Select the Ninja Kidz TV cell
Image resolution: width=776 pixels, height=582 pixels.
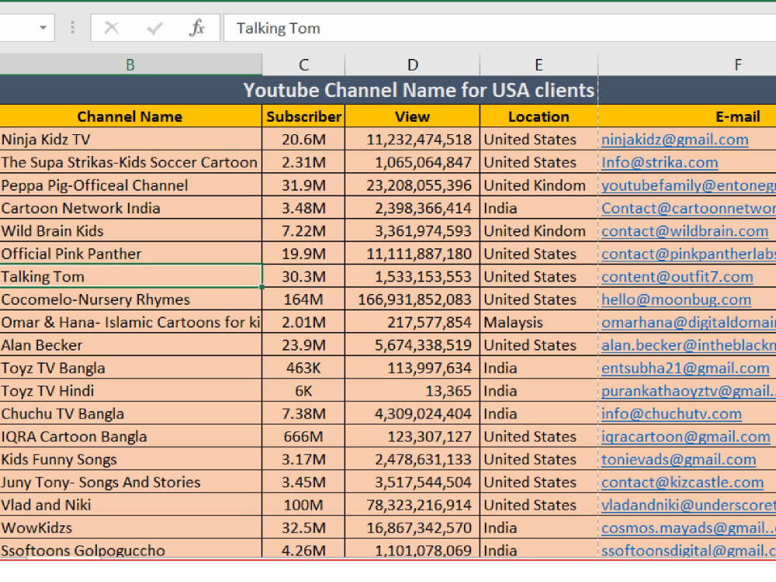point(130,140)
